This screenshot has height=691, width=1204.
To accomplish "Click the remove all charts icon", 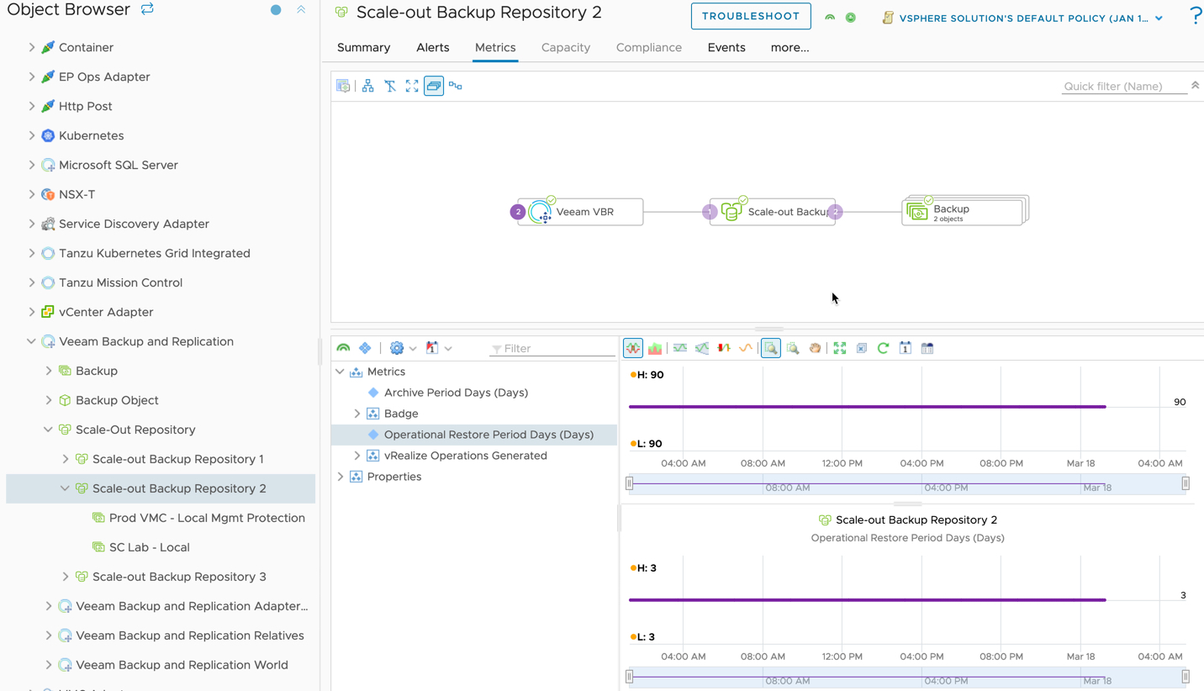I will 862,348.
